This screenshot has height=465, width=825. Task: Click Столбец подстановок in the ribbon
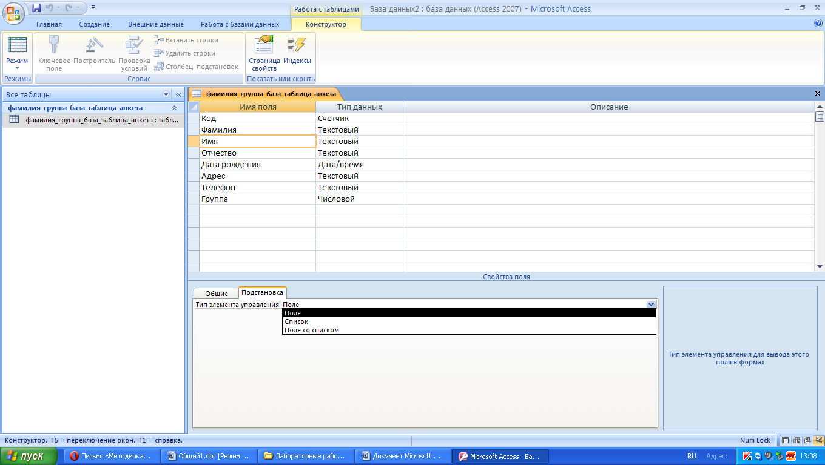click(x=197, y=67)
